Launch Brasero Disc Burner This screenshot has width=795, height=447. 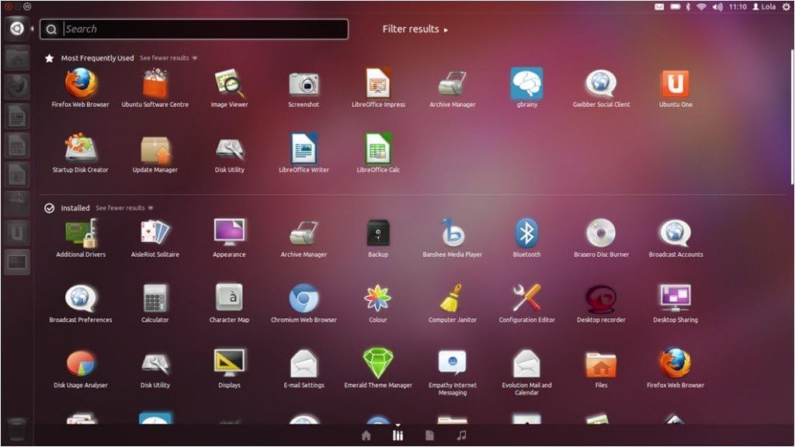pyautogui.click(x=602, y=233)
